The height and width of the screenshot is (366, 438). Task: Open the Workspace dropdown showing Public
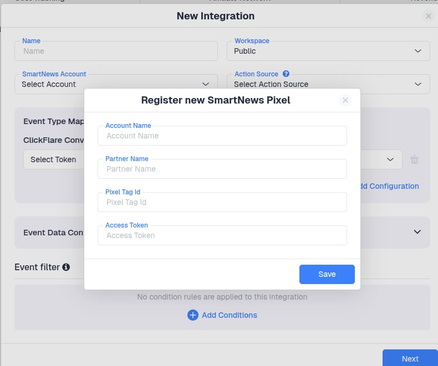tap(328, 51)
